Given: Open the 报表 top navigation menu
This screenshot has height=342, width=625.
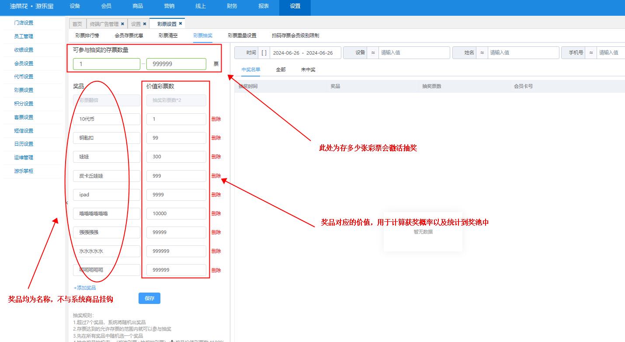Looking at the screenshot, I should 264,6.
